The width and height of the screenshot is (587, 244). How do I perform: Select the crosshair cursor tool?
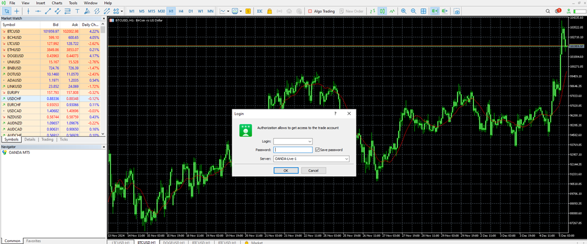(x=17, y=11)
